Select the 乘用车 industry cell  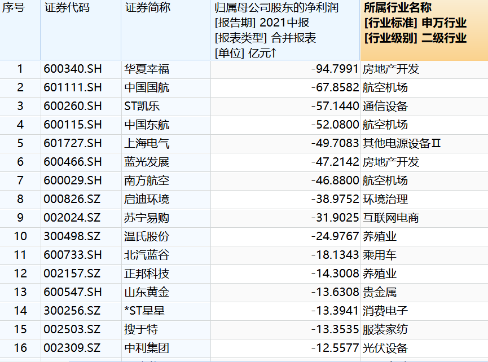[380, 255]
